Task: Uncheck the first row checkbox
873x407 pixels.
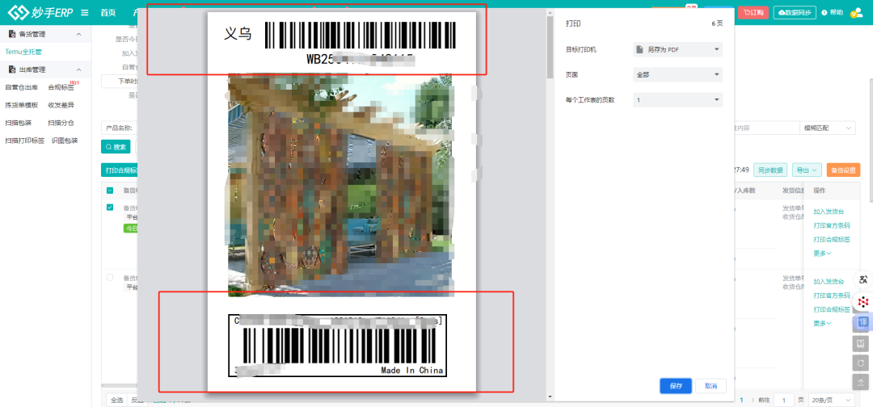Action: 110,208
